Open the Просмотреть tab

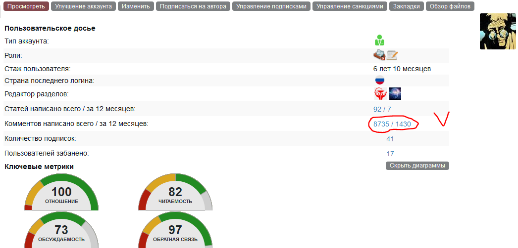(x=26, y=7)
